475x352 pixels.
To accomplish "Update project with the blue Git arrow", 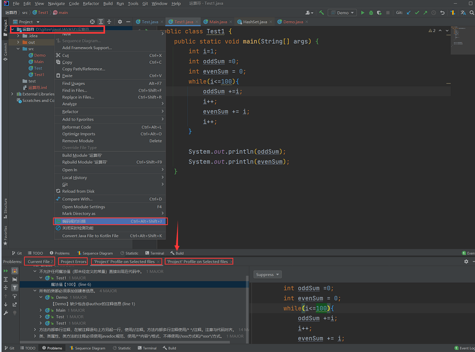I will (409, 13).
